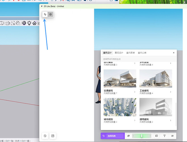Click the light bulb icon in D5 toolbar
Viewport: 187px width, 142px height.
pyautogui.click(x=29, y=23)
